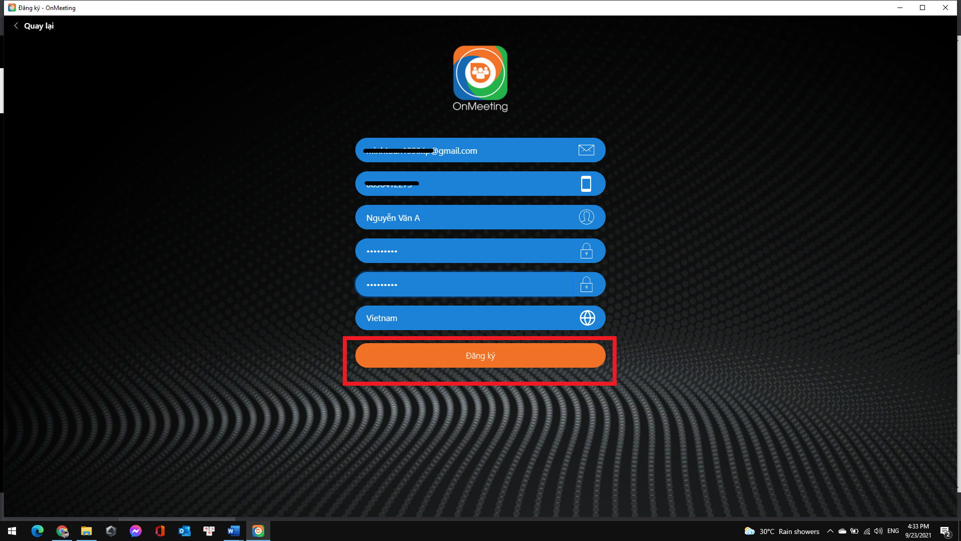This screenshot has width=961, height=541.
Task: Open the Vietnam country selector
Action: tap(480, 318)
